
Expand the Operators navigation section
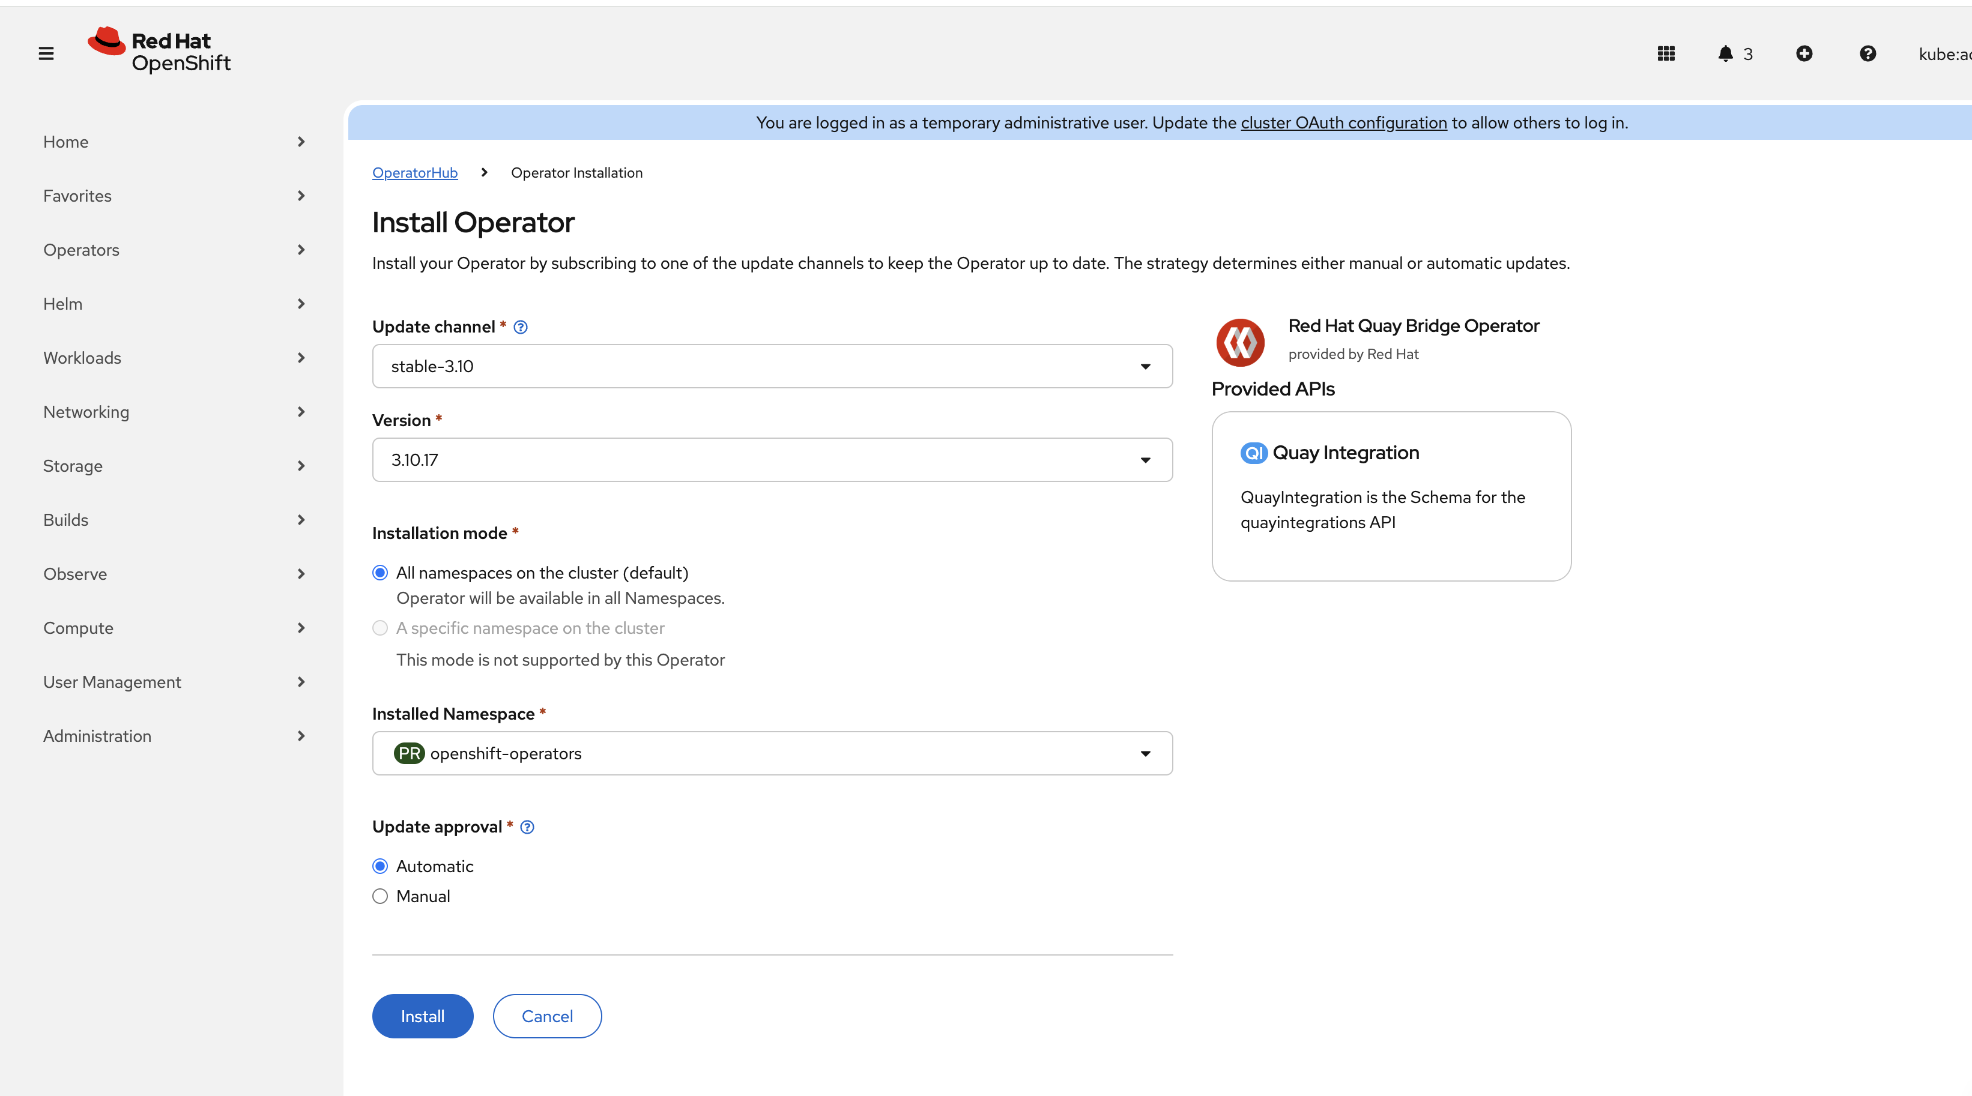pos(174,250)
